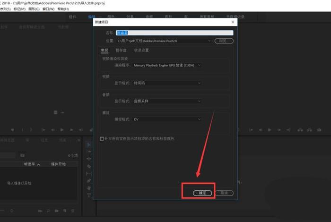Open the 标记(M) menu
This screenshot has height=222, width=331.
coord(19,9)
